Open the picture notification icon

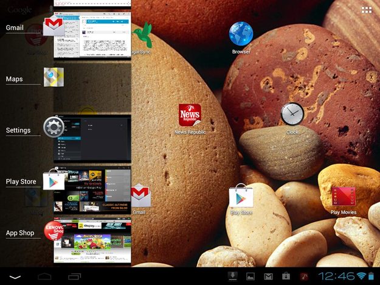(x=250, y=276)
